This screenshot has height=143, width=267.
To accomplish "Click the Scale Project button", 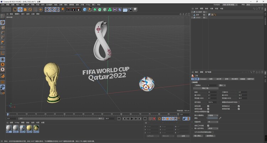I will coord(206,88).
